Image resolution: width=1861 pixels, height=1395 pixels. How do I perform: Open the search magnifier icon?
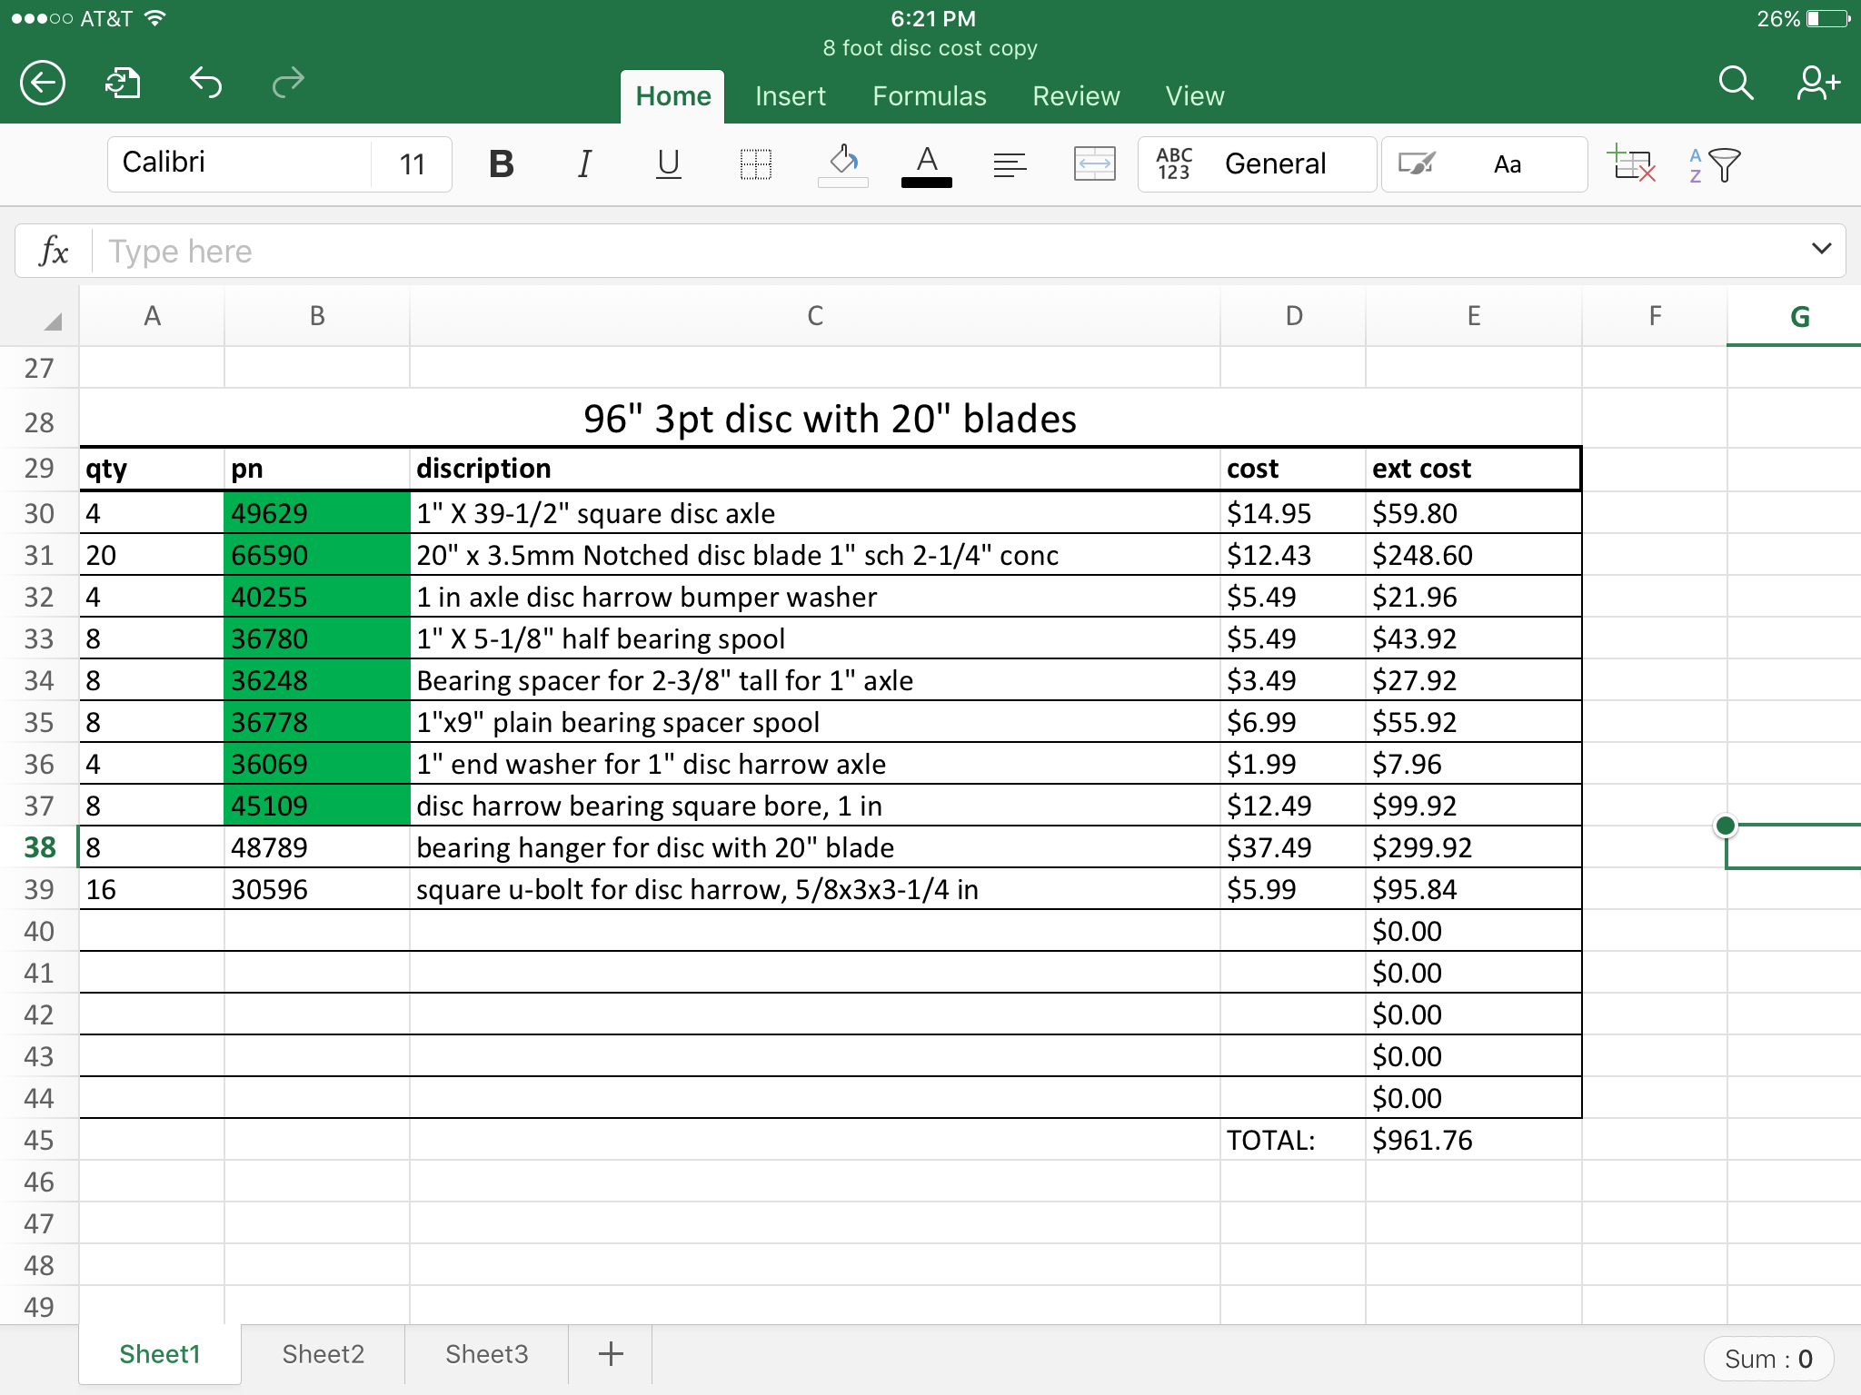click(1735, 84)
